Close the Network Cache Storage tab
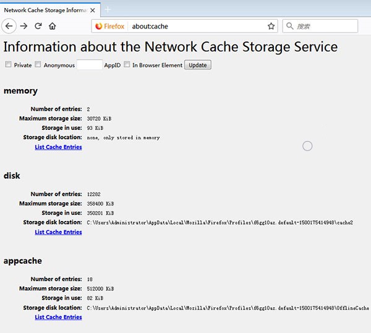This screenshot has width=371, height=333. pos(92,10)
